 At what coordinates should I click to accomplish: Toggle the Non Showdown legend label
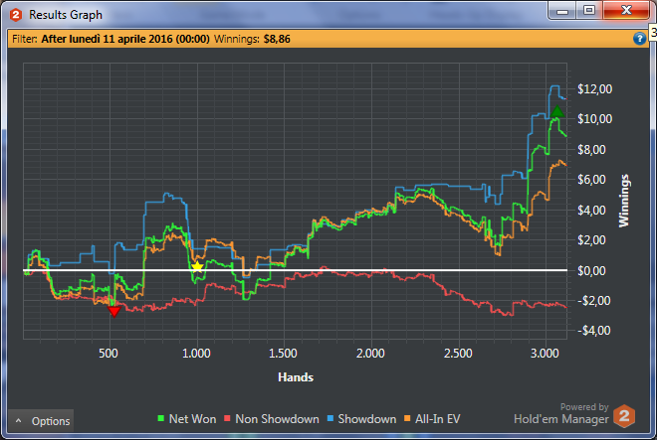[277, 419]
